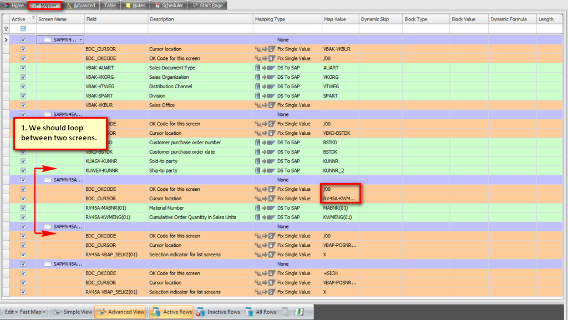Switch to the iTable tab
Image resolution: width=568 pixels, height=320 pixels.
(x=109, y=6)
